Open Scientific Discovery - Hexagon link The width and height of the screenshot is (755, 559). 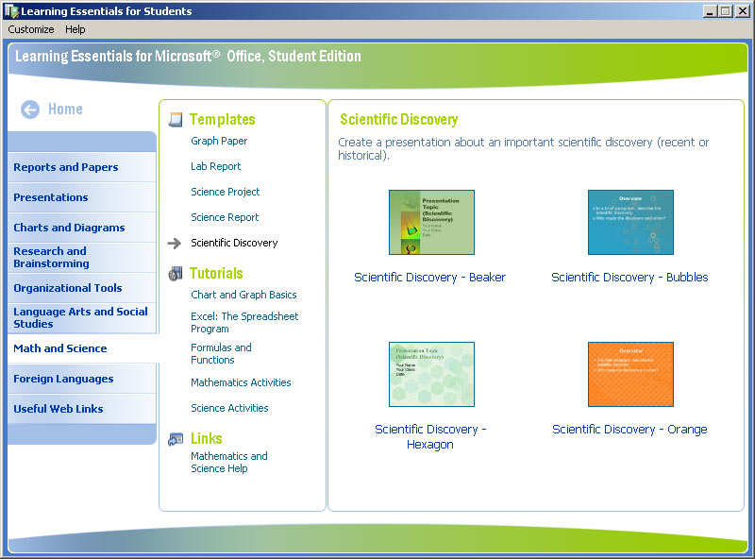[430, 436]
